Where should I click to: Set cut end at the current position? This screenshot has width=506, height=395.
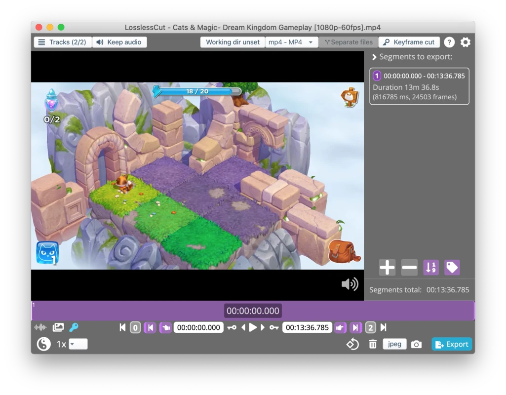pos(340,328)
